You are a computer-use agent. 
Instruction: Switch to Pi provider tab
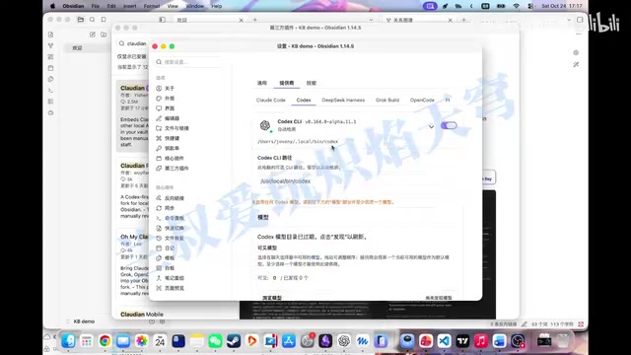[447, 100]
